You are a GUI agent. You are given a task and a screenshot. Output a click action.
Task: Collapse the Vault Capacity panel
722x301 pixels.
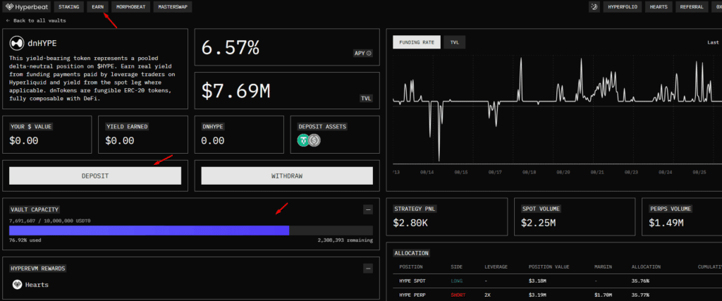(367, 210)
